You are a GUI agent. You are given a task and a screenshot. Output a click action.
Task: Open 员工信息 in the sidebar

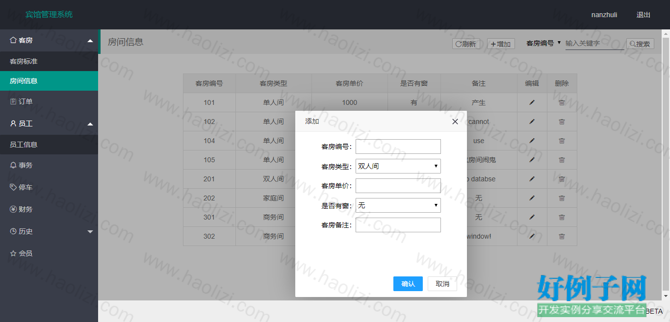[x=49, y=145]
